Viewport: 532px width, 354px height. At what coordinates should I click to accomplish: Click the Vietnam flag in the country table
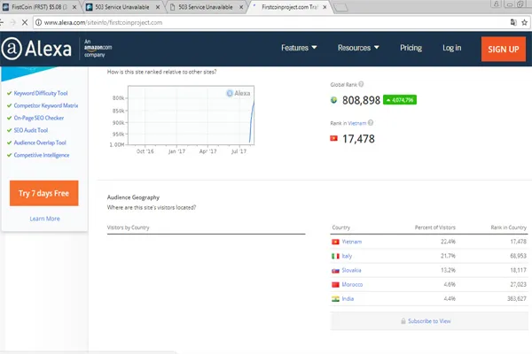click(335, 242)
